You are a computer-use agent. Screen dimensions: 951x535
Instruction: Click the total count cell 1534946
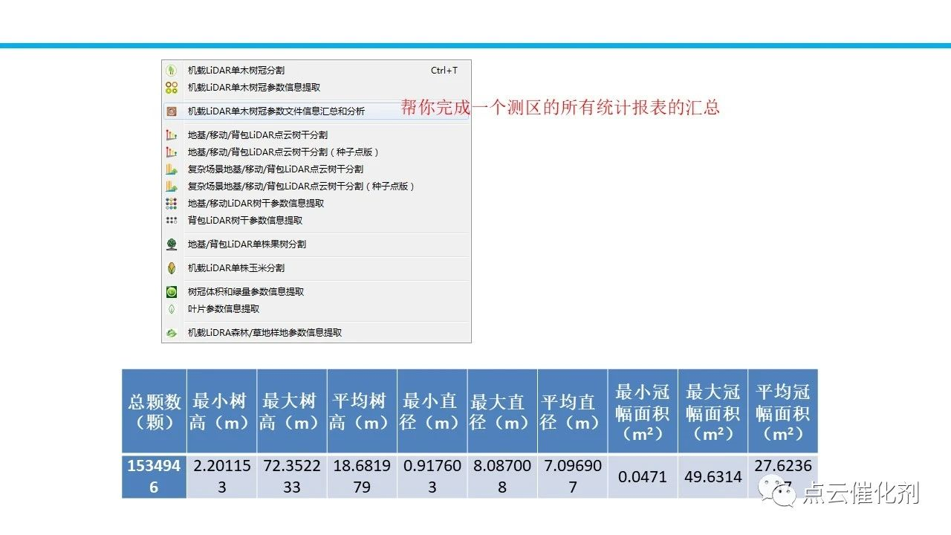tap(155, 476)
